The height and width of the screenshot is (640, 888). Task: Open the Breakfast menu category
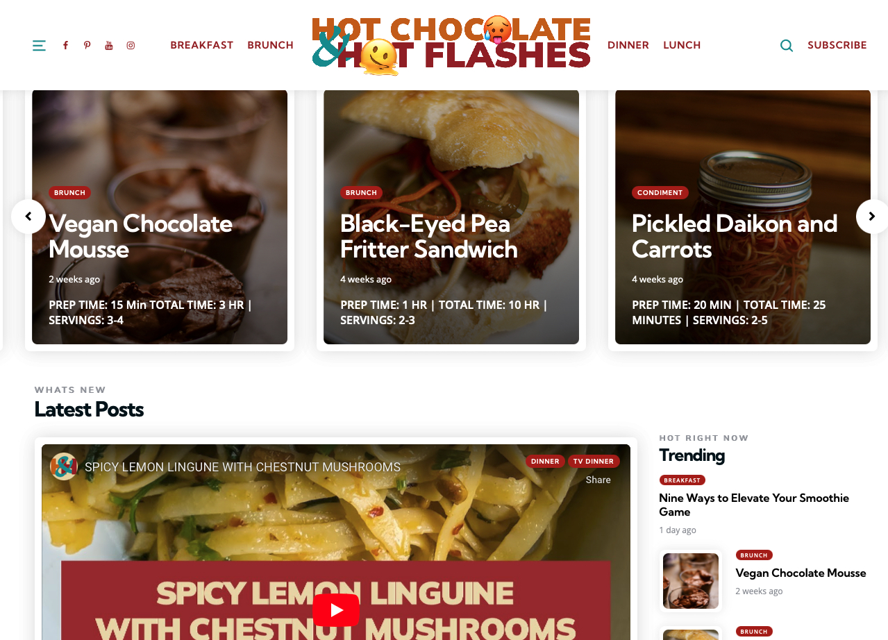[202, 45]
